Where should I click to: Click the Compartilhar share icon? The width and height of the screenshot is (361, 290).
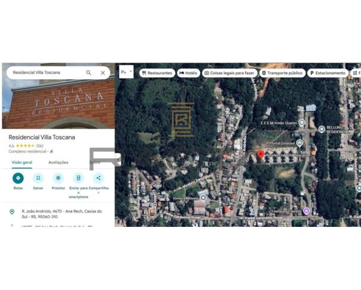click(98, 178)
